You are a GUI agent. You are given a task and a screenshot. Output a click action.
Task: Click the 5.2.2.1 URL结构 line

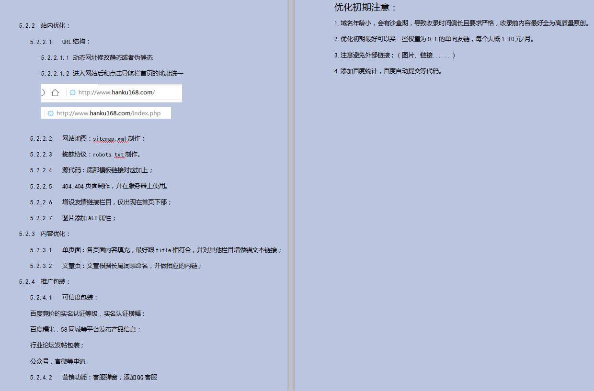tap(60, 42)
